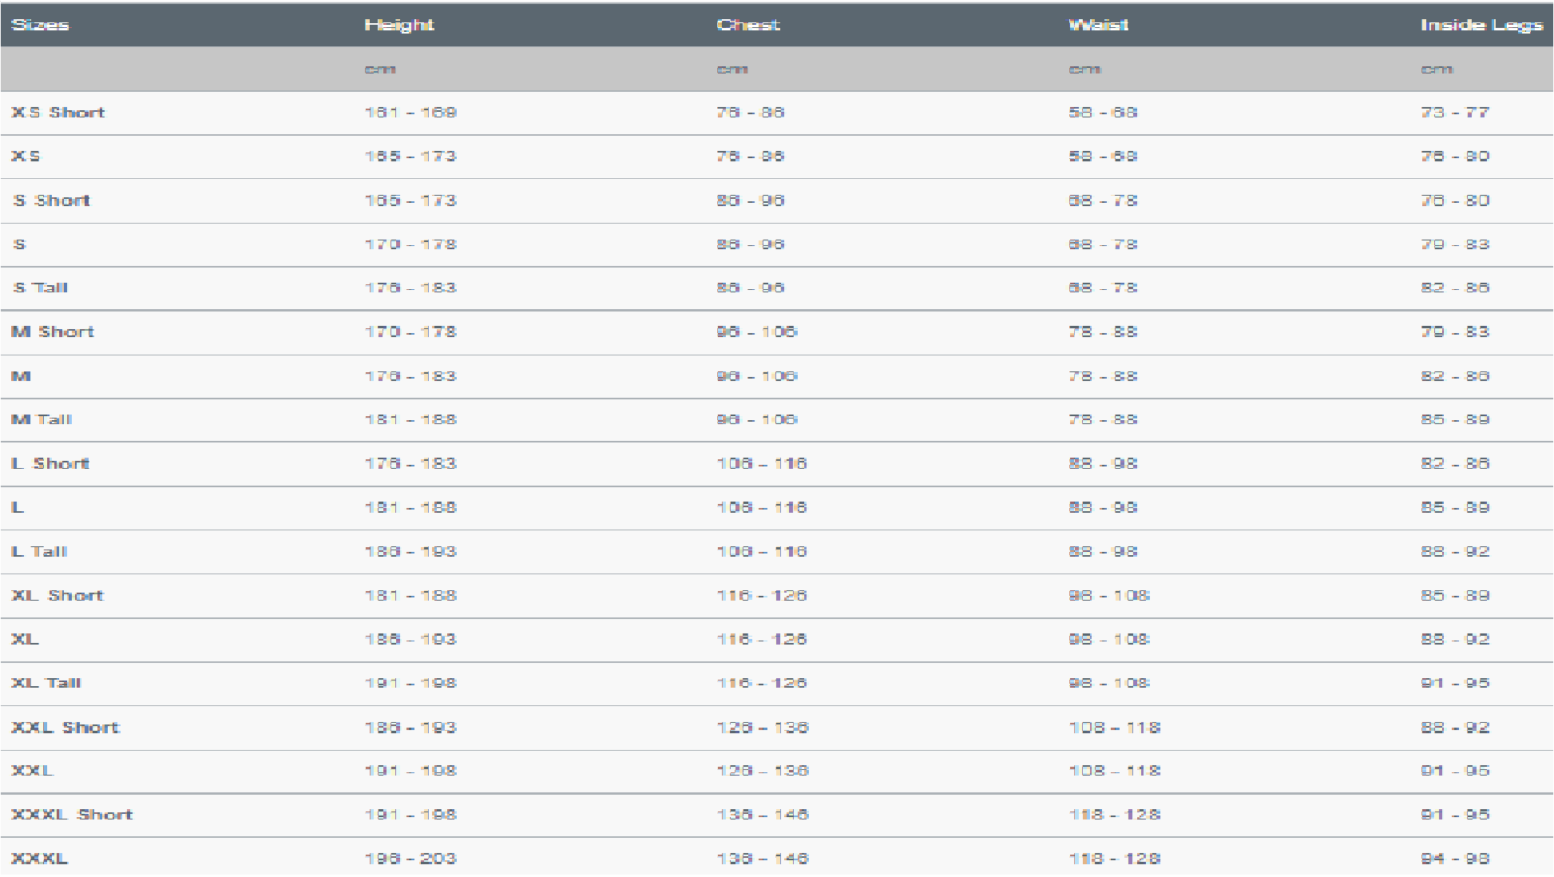Select the XS Short size label
1554x877 pixels.
click(58, 113)
